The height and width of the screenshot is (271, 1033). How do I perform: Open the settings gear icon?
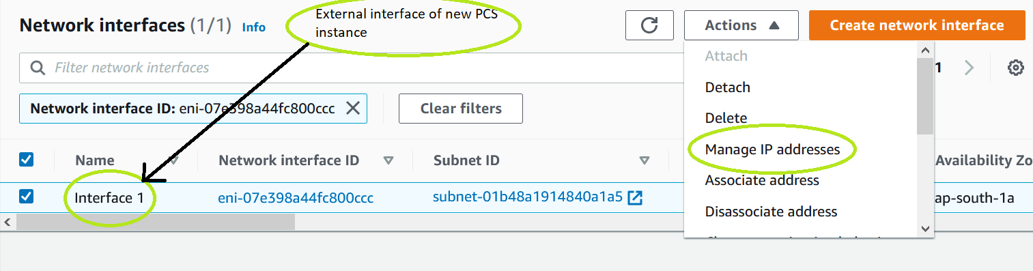point(1016,68)
